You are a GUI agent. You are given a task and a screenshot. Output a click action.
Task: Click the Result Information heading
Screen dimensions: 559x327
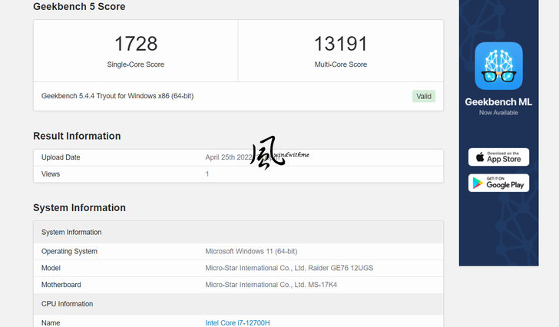tap(77, 136)
